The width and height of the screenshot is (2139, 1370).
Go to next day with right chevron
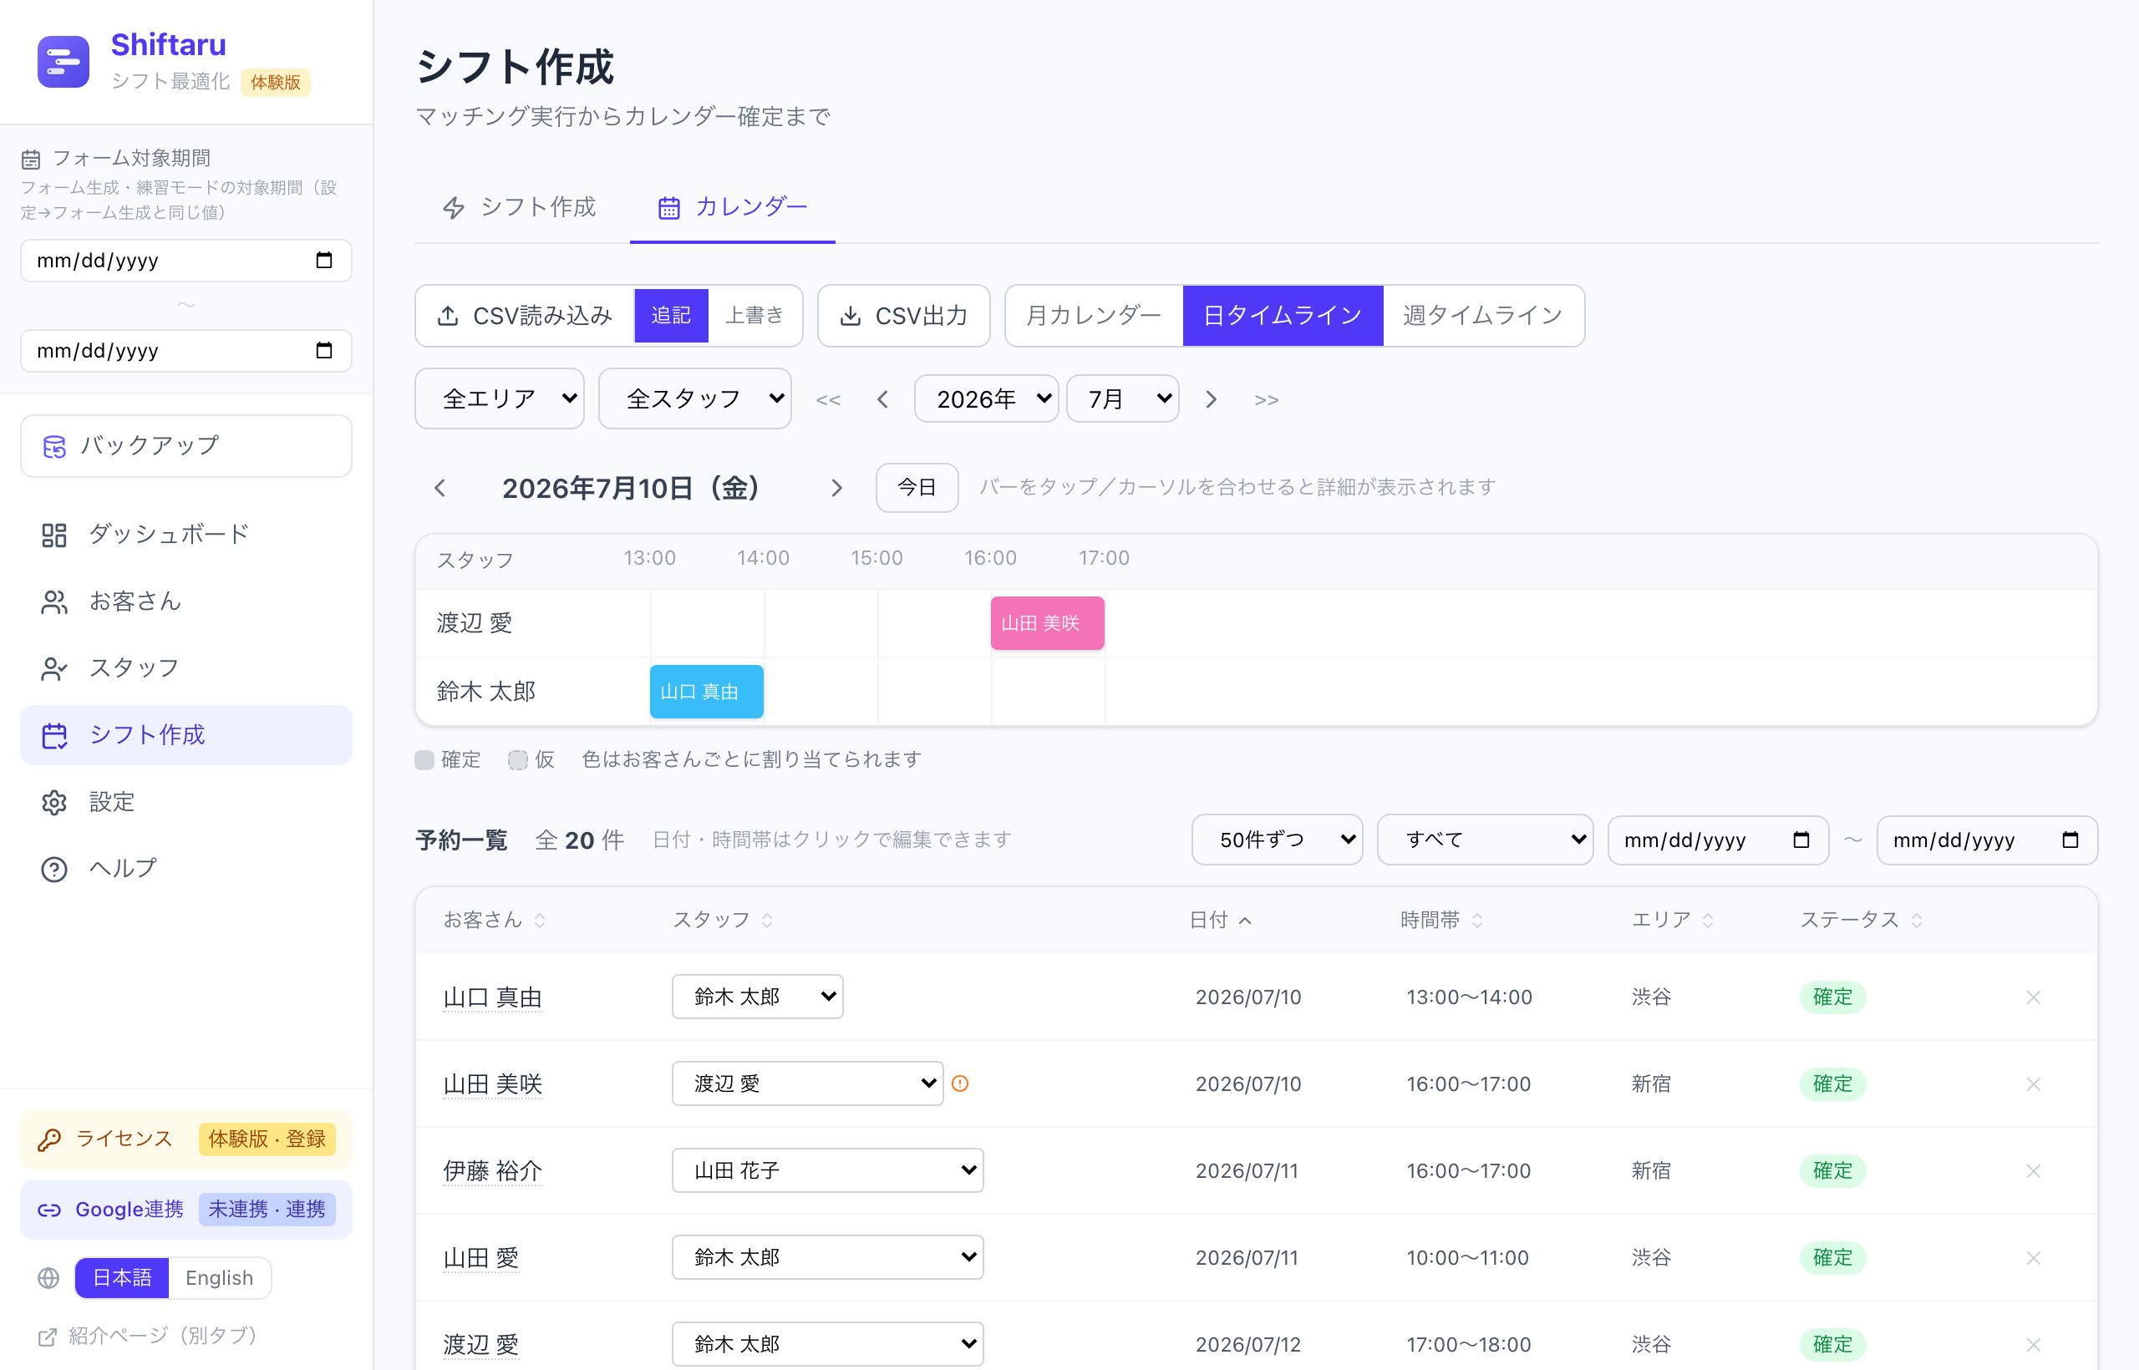click(836, 488)
